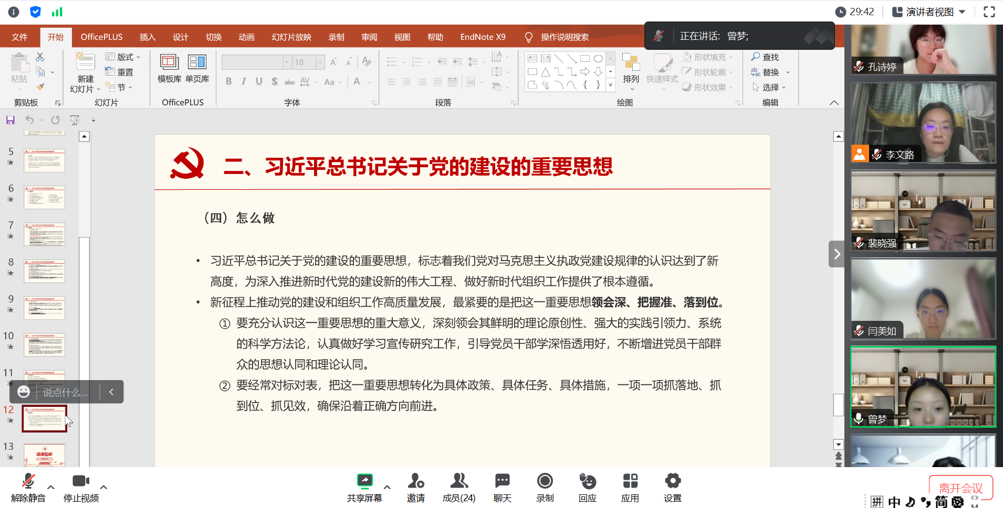The width and height of the screenshot is (1003, 508).
Task: Click the 说点什么 chat input box
Action: click(65, 392)
